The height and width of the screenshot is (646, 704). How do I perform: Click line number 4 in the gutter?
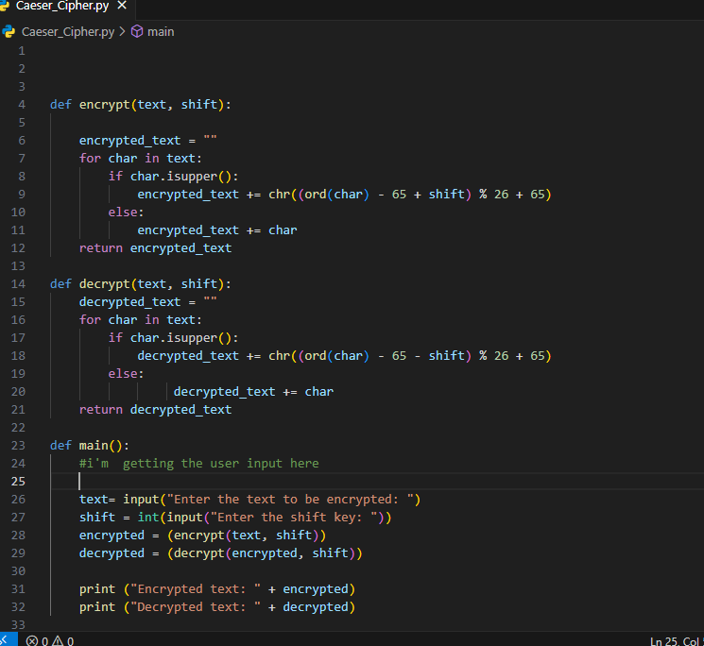pyautogui.click(x=22, y=105)
